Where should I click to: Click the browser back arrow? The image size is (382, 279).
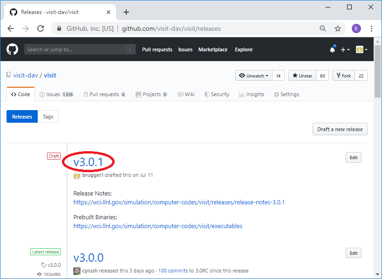coord(11,28)
